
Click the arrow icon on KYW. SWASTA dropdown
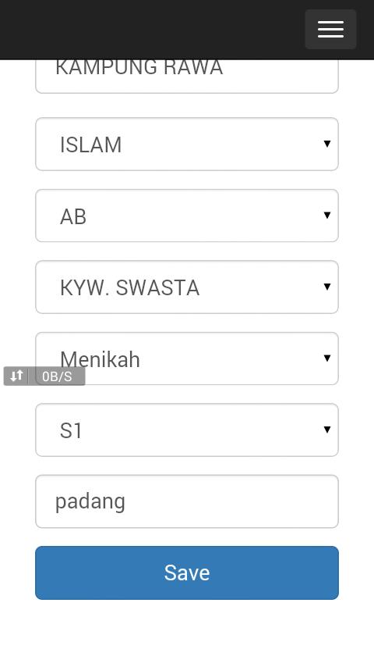[x=327, y=287]
